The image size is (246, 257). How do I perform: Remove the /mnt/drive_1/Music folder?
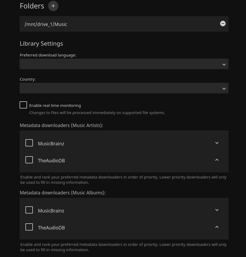[223, 24]
